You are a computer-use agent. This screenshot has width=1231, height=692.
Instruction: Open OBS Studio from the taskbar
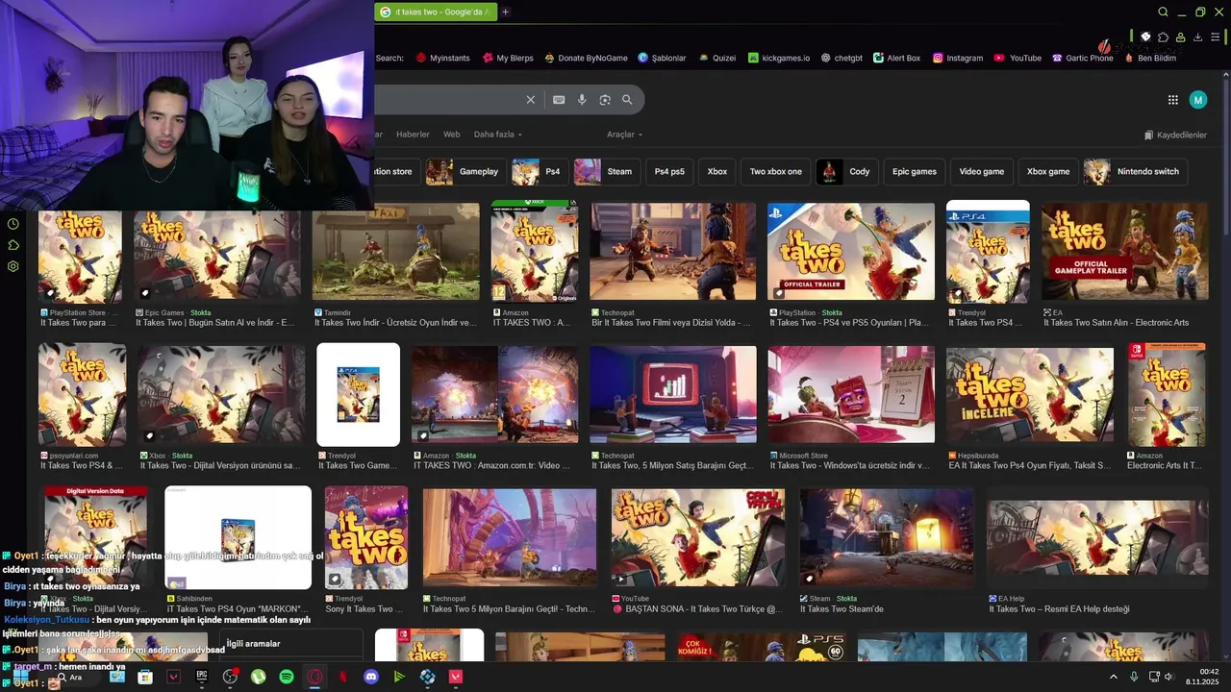click(x=230, y=677)
